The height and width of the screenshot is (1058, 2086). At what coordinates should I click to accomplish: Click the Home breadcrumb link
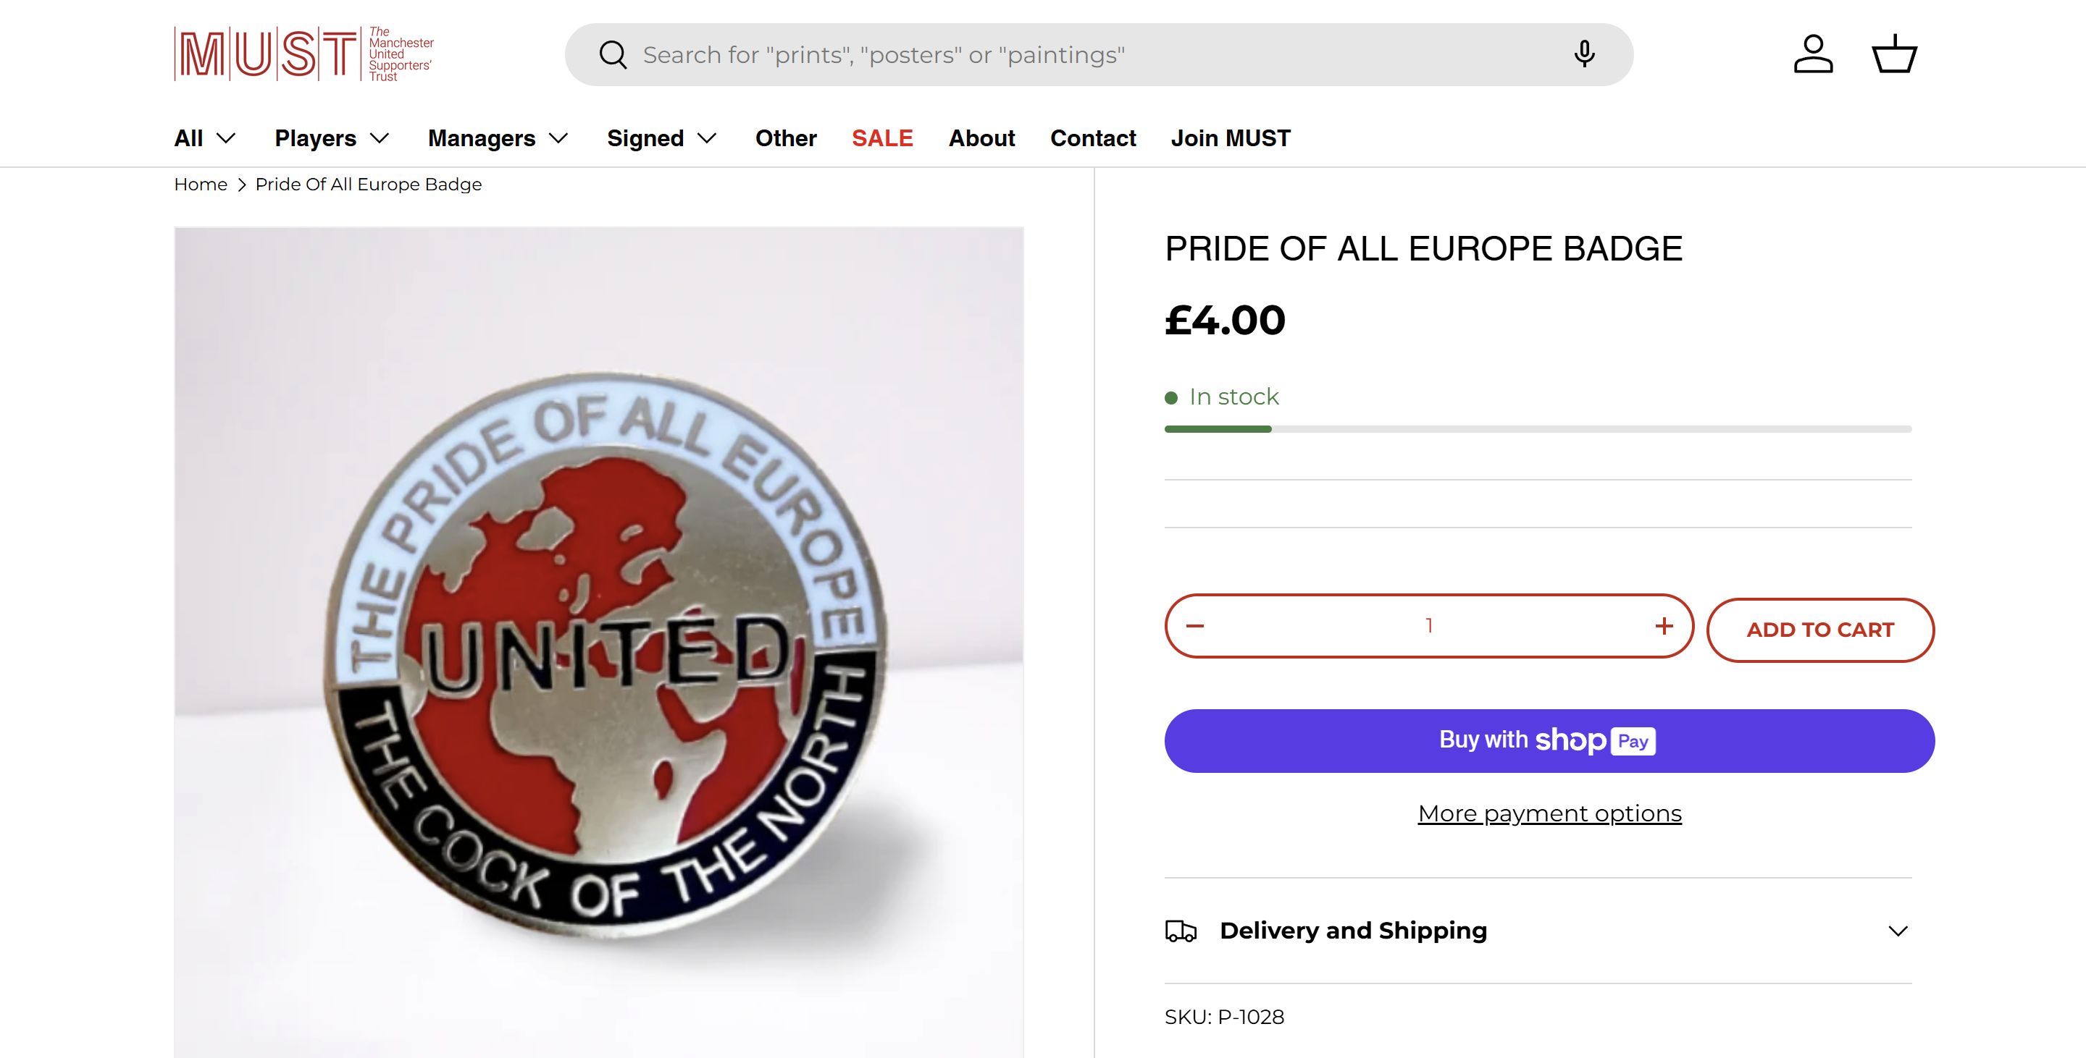[200, 185]
